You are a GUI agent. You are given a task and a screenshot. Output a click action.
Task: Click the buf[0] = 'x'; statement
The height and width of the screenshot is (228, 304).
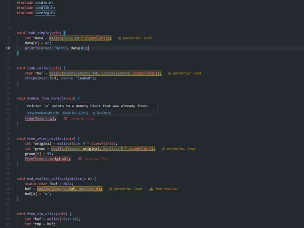38,194
